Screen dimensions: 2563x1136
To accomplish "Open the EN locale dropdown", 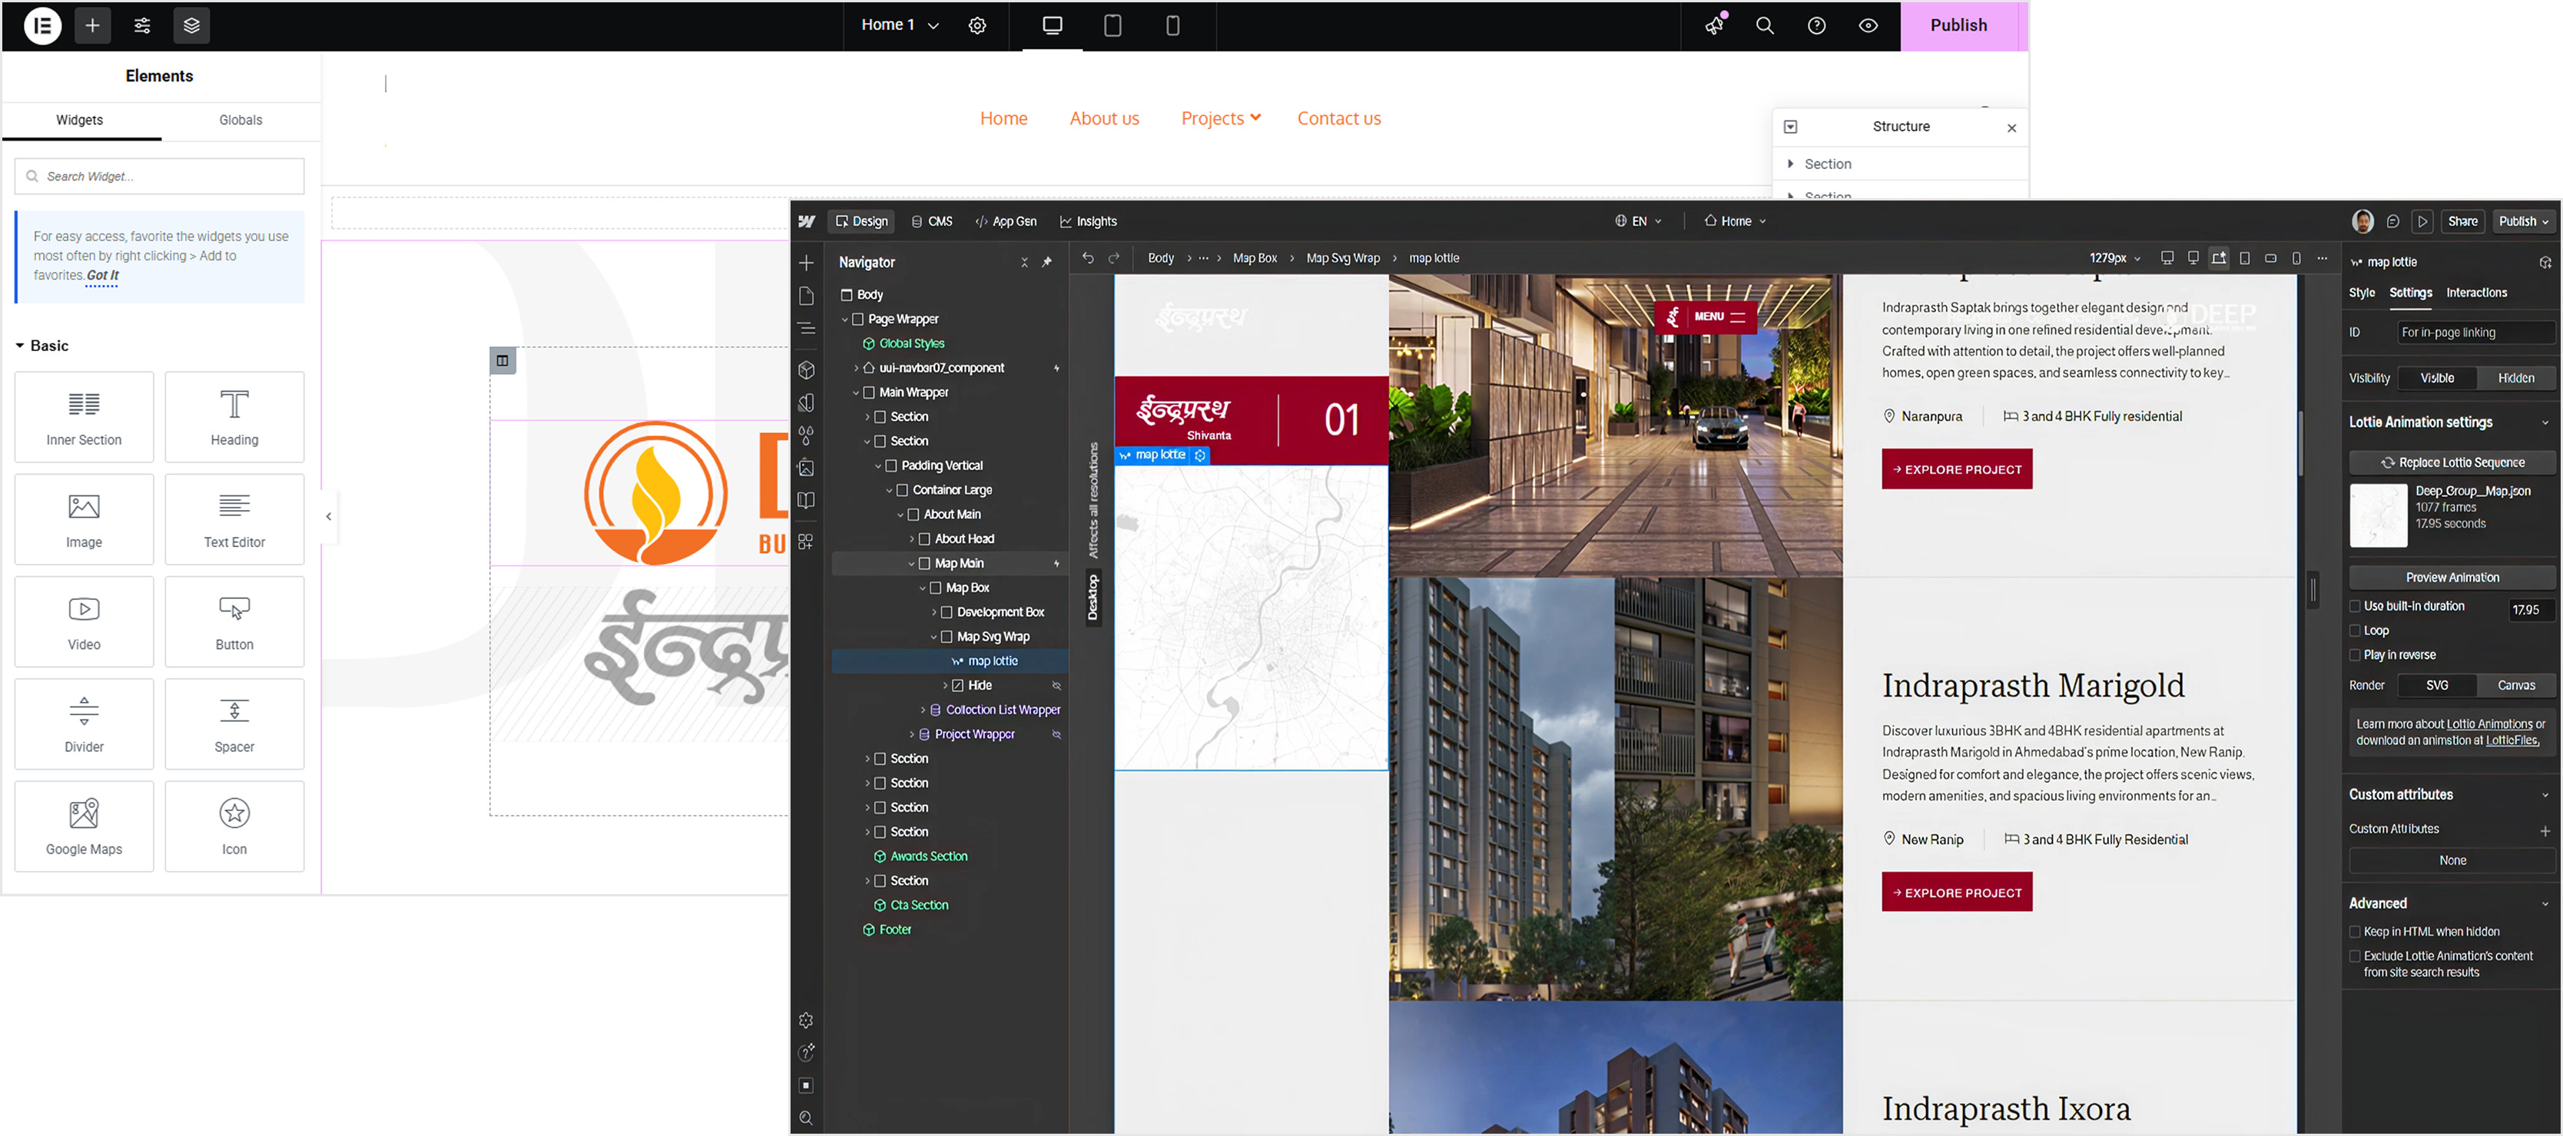I will (x=1638, y=222).
